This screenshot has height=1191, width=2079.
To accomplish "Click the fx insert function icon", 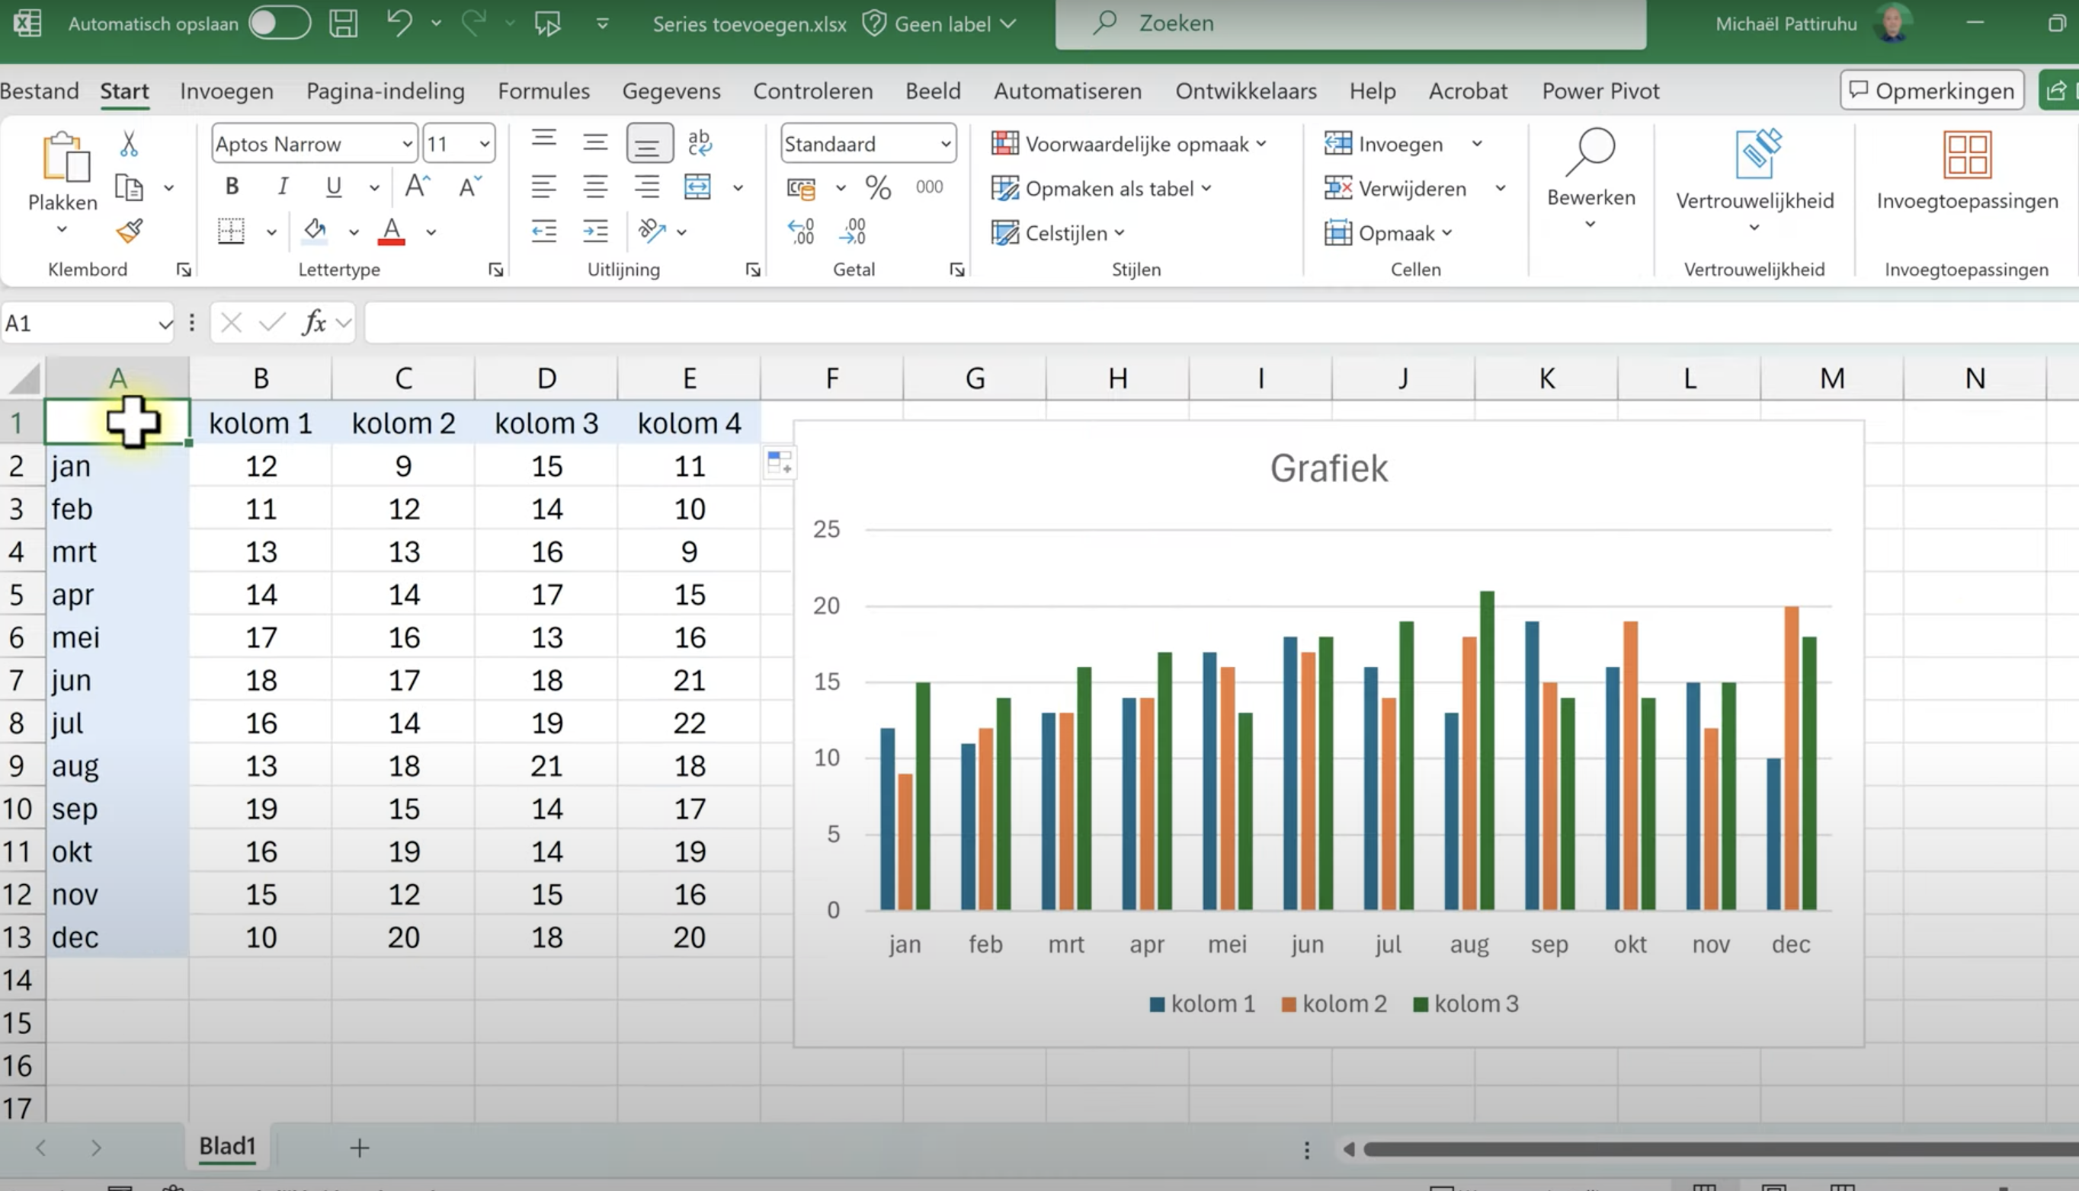I will tap(314, 323).
